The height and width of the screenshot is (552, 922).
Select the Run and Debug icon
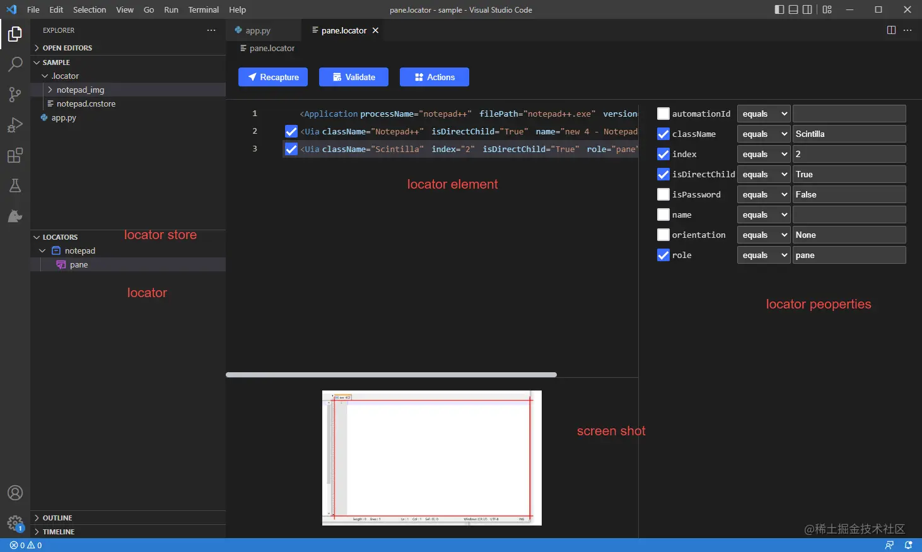click(x=15, y=125)
